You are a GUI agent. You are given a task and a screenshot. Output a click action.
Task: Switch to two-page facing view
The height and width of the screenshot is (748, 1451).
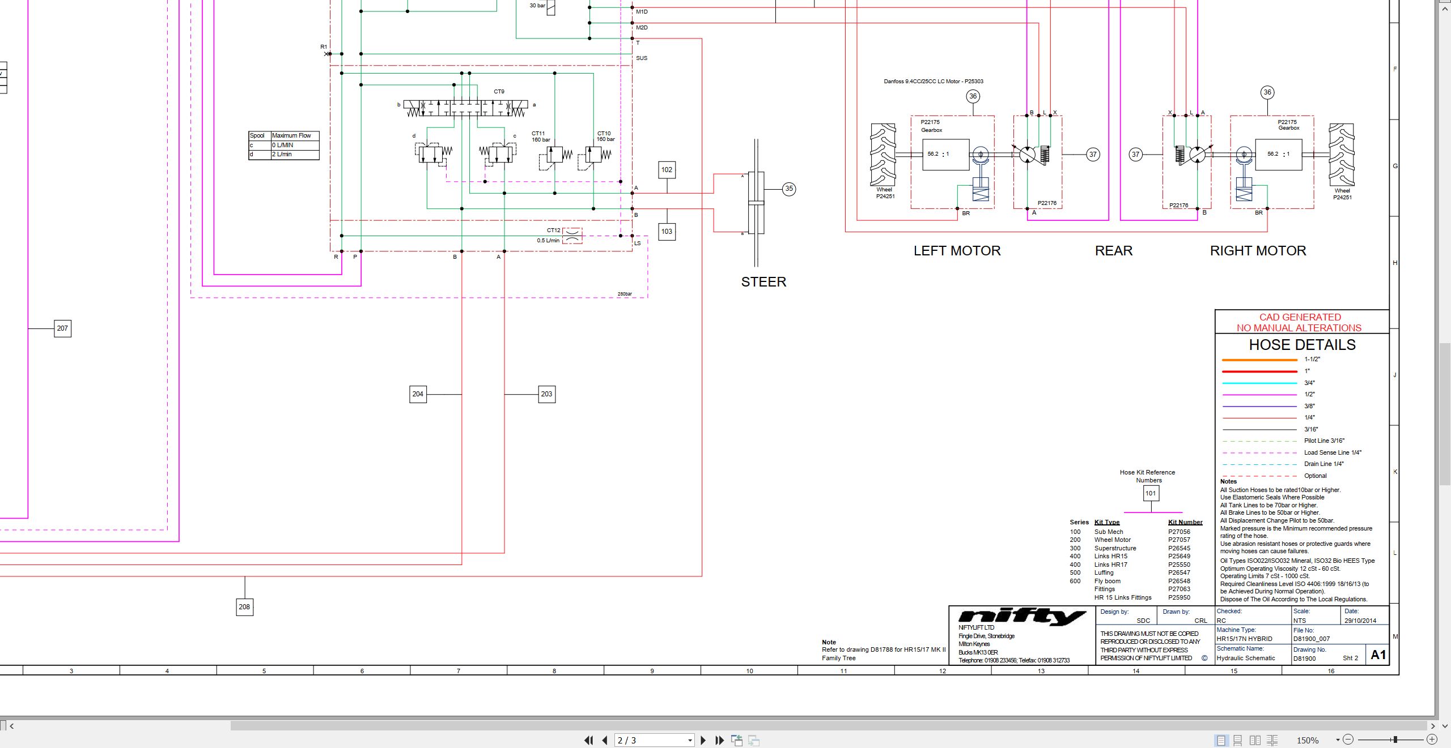tap(1255, 740)
